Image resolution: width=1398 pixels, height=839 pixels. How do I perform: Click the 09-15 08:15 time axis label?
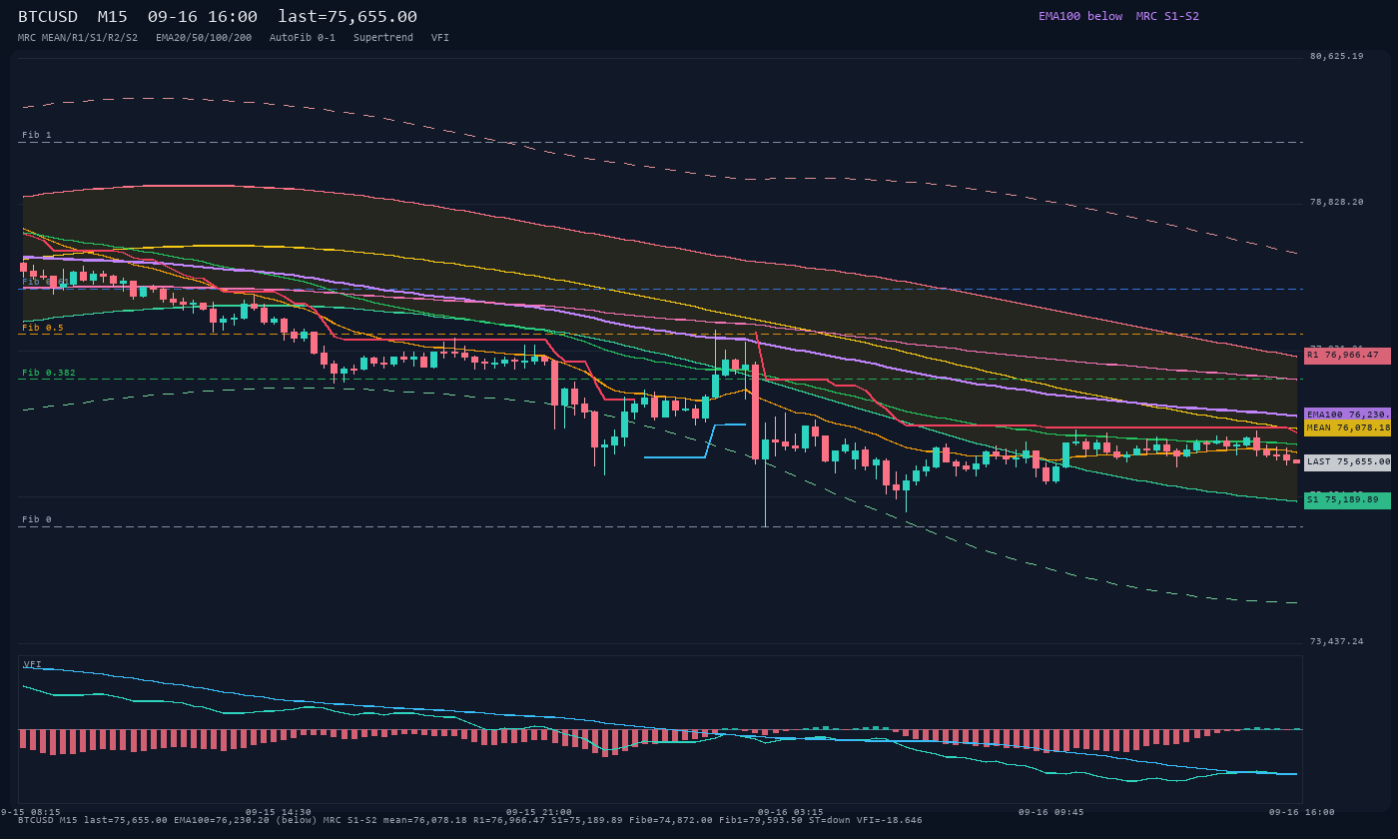[x=30, y=812]
